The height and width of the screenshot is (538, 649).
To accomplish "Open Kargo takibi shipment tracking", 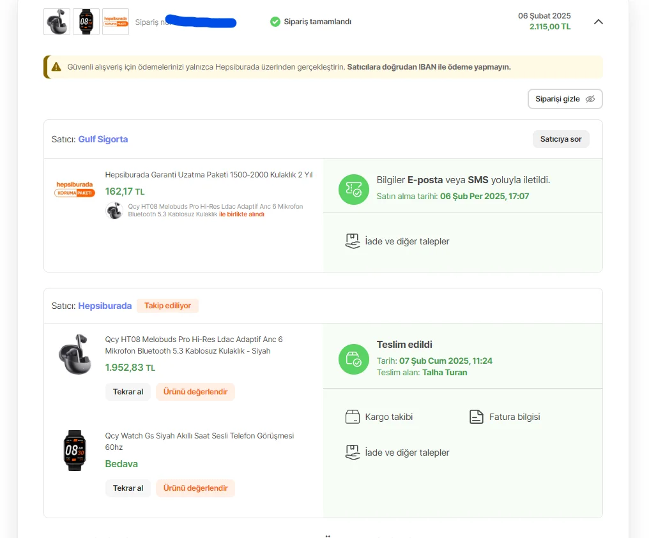I will [x=379, y=417].
